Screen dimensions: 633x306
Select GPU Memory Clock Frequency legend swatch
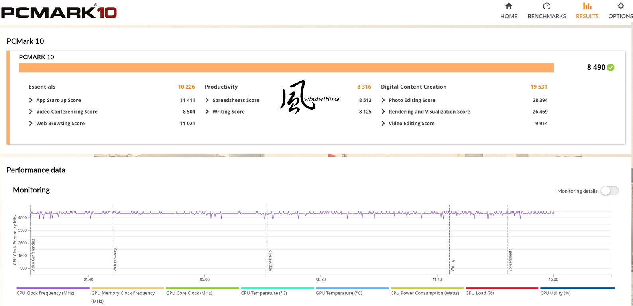[128, 288]
